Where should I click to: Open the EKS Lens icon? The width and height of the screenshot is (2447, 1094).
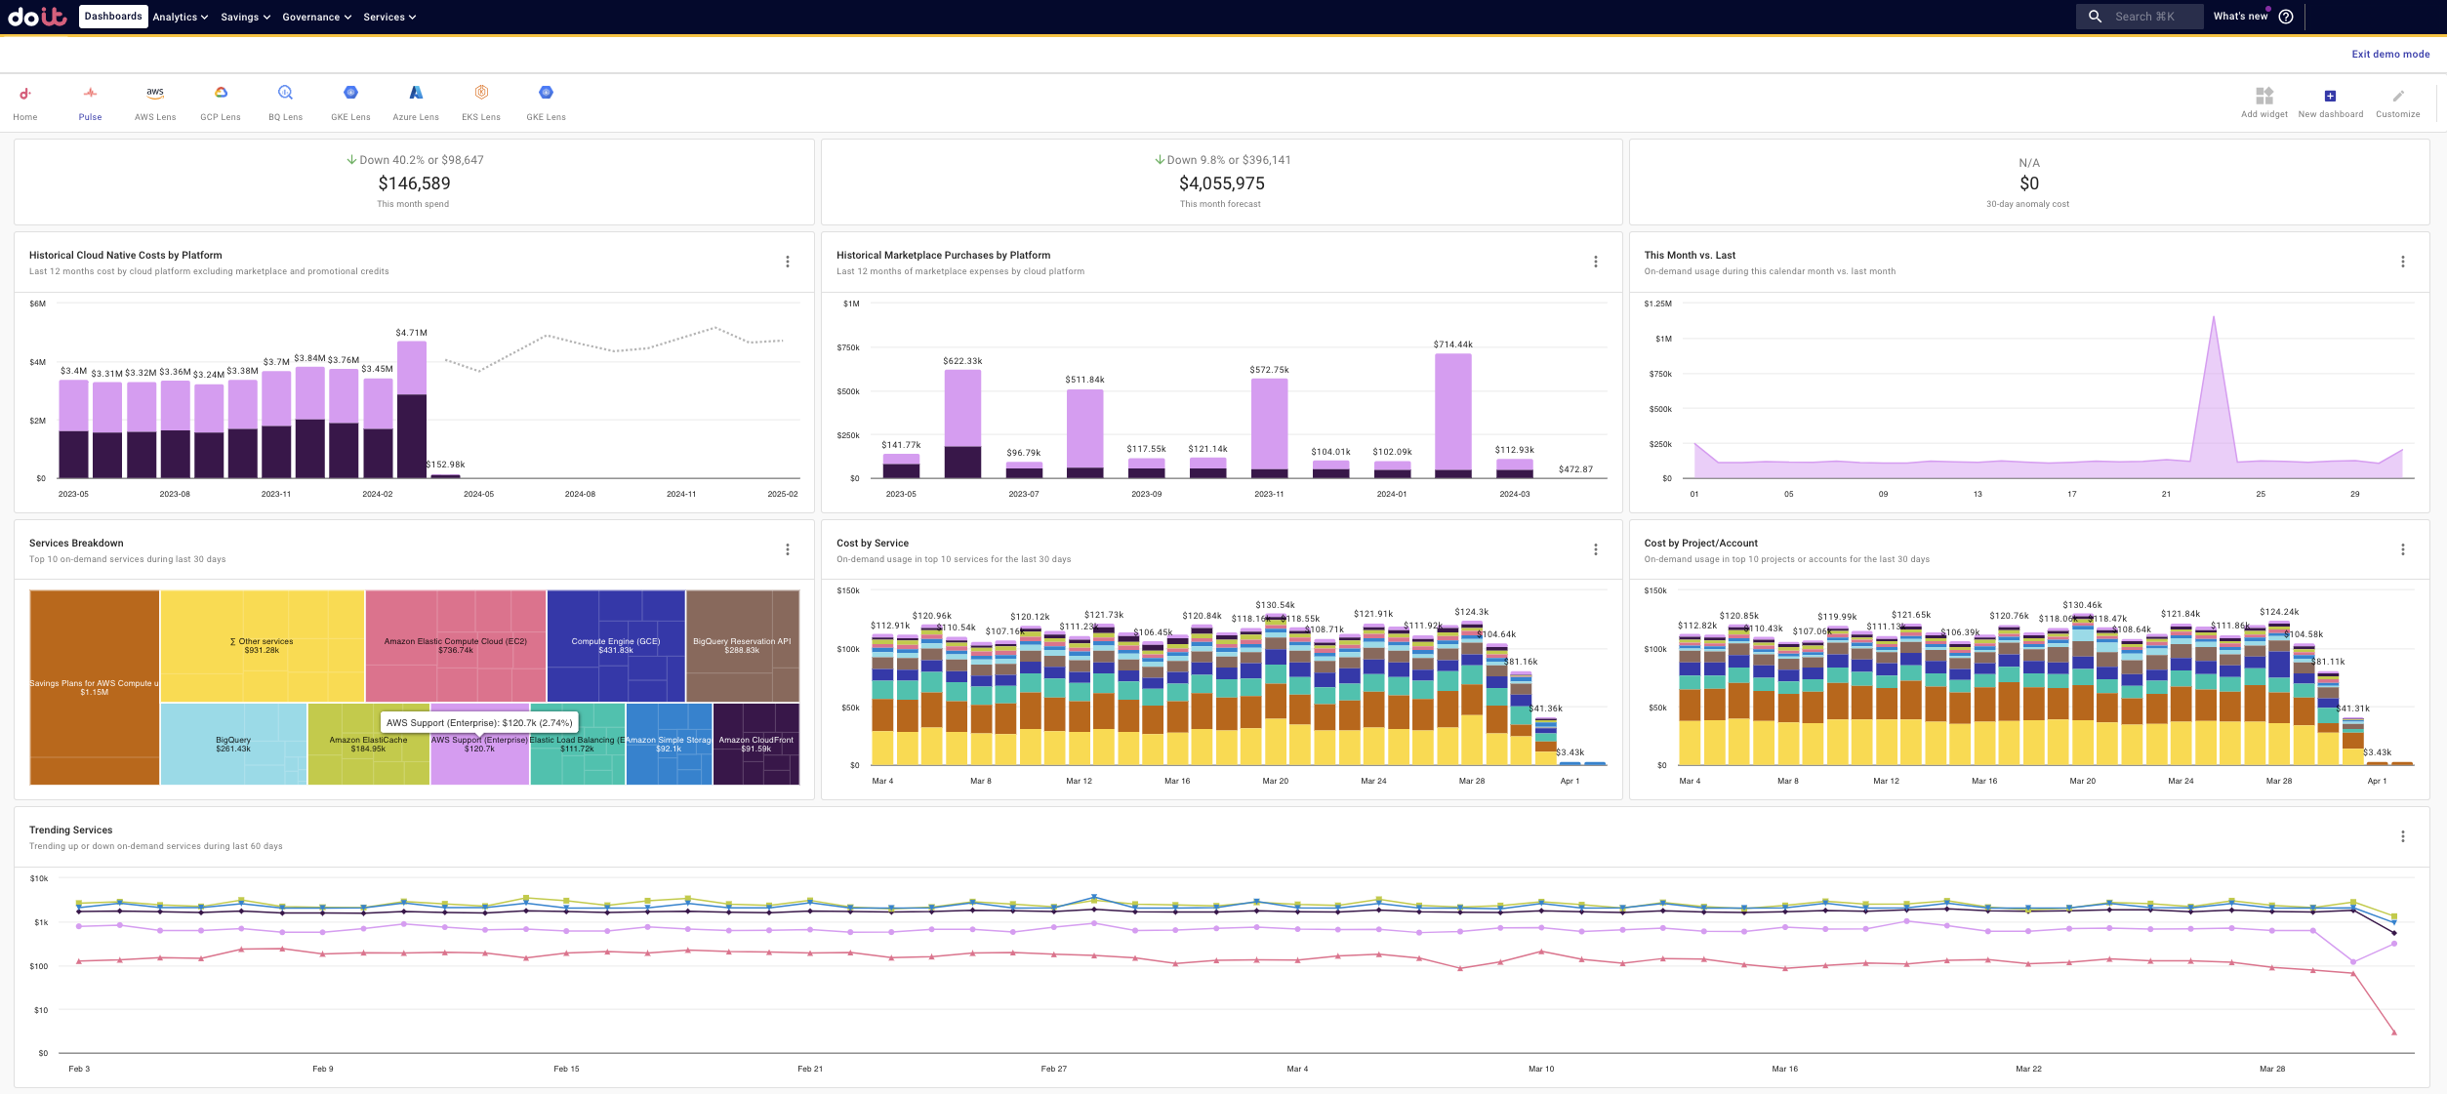coord(481,94)
